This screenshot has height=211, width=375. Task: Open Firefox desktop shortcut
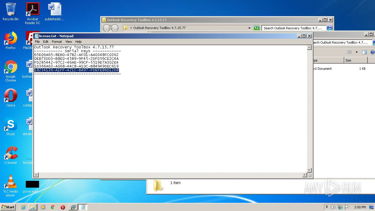click(x=11, y=40)
